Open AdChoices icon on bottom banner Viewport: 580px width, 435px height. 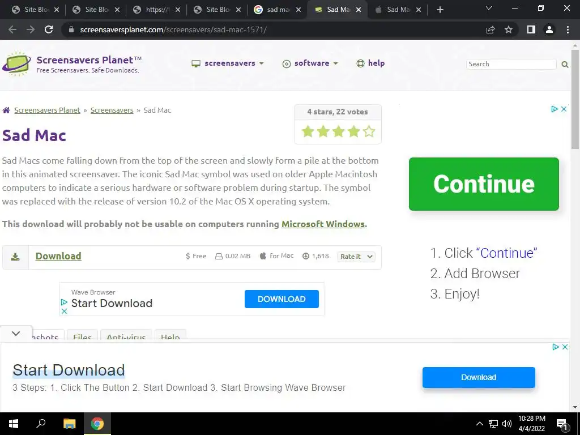(555, 347)
